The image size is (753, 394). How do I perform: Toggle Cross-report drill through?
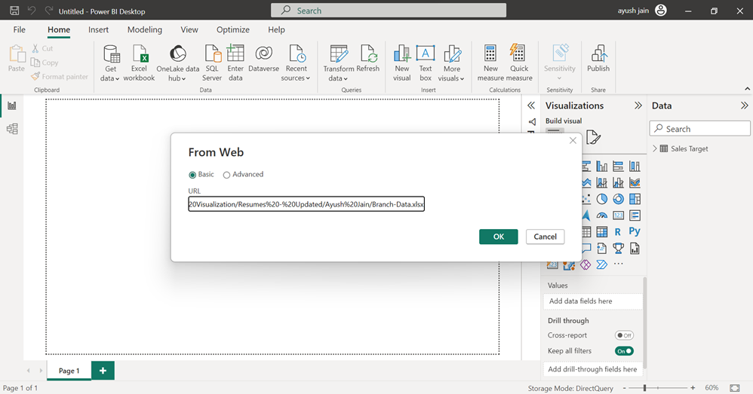pyautogui.click(x=624, y=335)
